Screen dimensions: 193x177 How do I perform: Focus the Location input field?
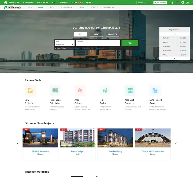(x=98, y=43)
